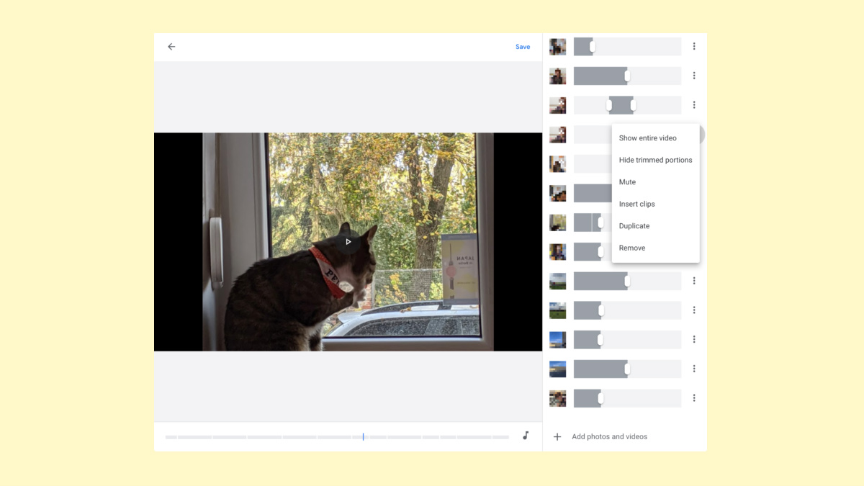Open the overflow menu for the sunset beach clip
This screenshot has height=486, width=864.
[x=693, y=369]
